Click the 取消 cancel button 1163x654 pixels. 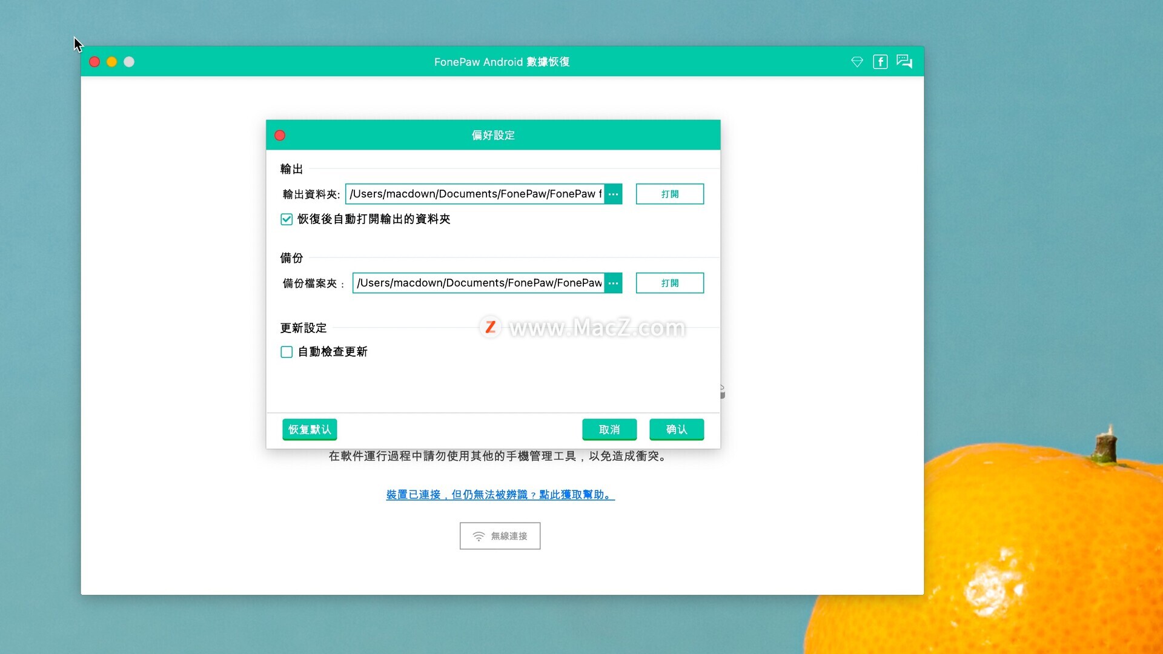tap(609, 429)
